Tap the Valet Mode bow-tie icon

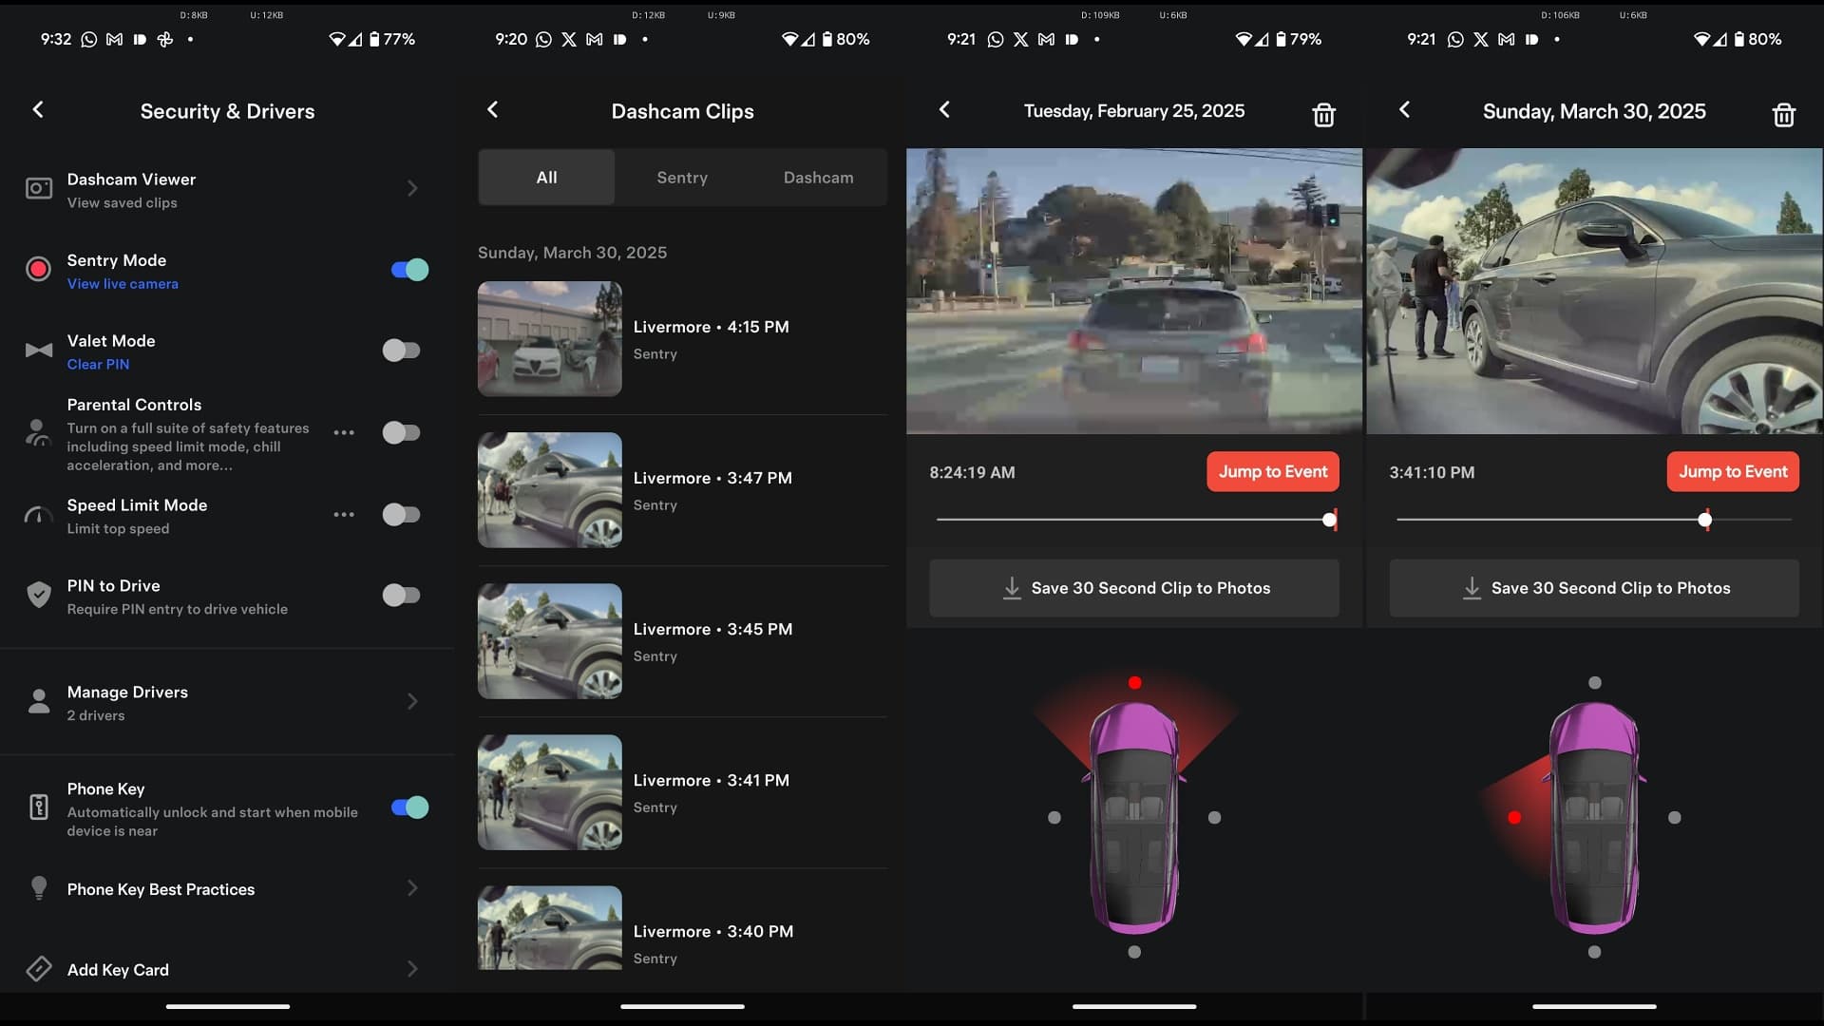tap(39, 351)
